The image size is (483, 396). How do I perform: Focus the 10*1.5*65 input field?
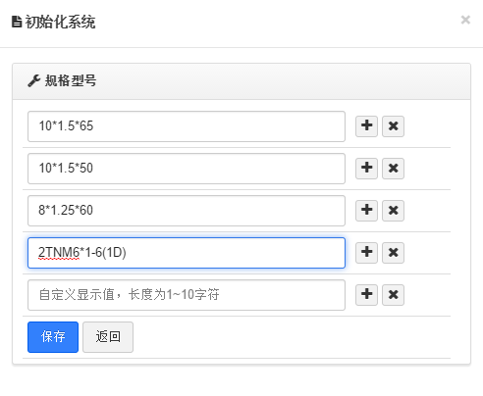(187, 126)
